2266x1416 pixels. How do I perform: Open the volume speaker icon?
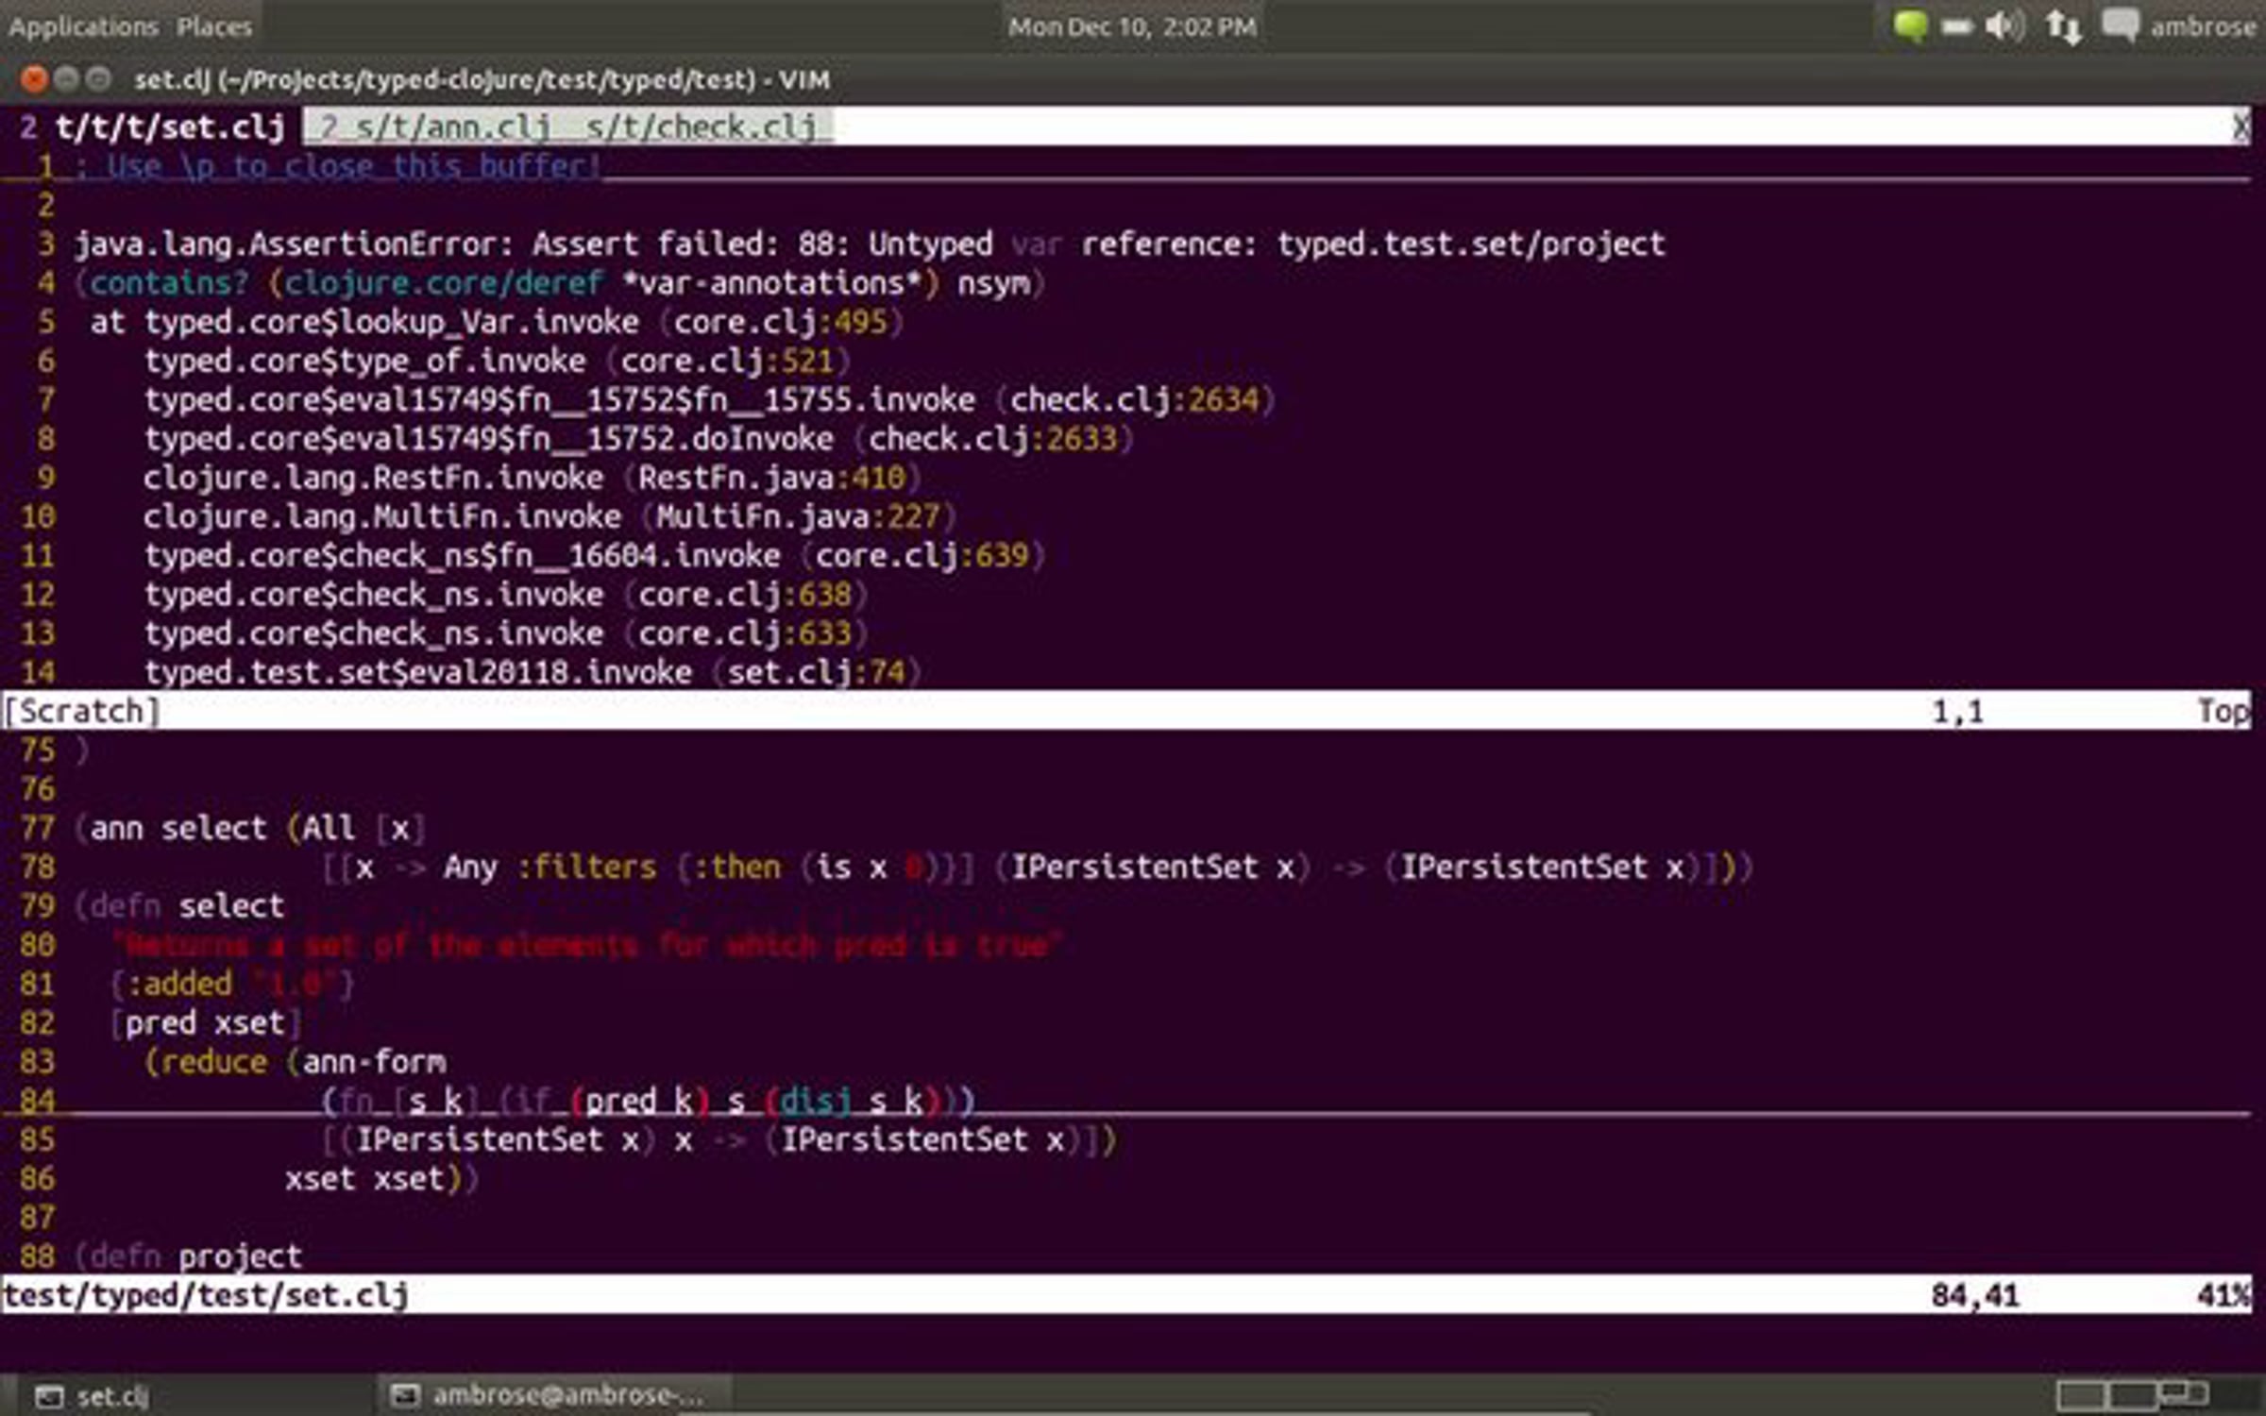pyautogui.click(x=2004, y=25)
